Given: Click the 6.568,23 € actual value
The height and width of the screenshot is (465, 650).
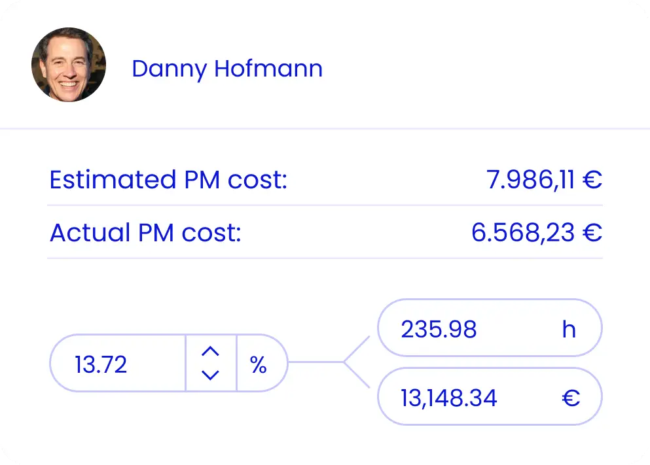Looking at the screenshot, I should coord(537,232).
